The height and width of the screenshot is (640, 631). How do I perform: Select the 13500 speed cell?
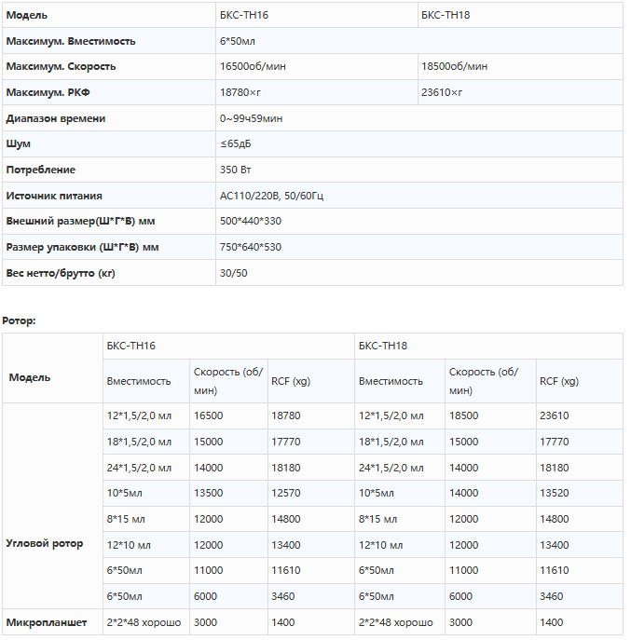209,493
